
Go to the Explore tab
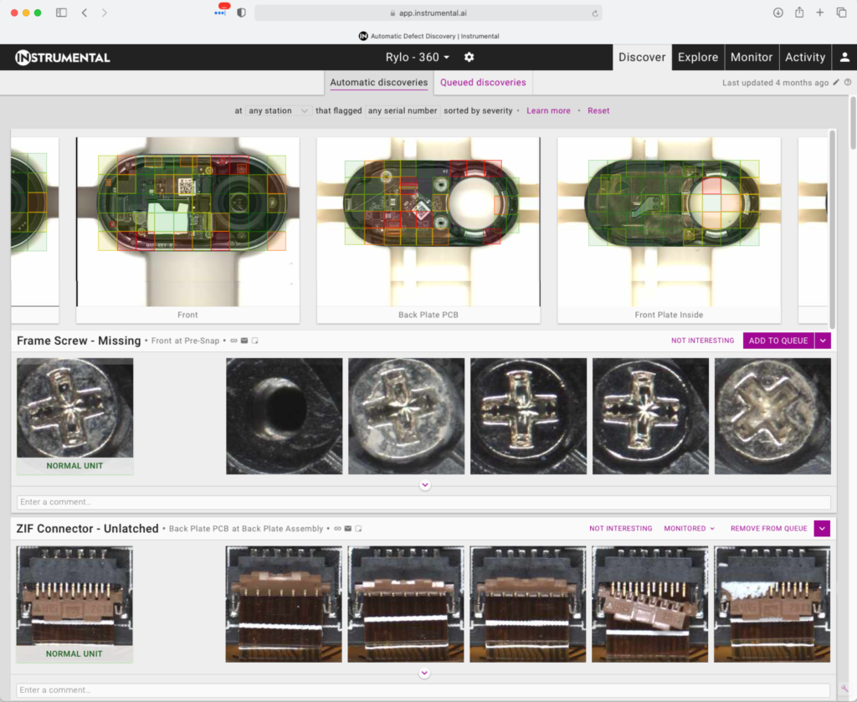[x=697, y=57]
